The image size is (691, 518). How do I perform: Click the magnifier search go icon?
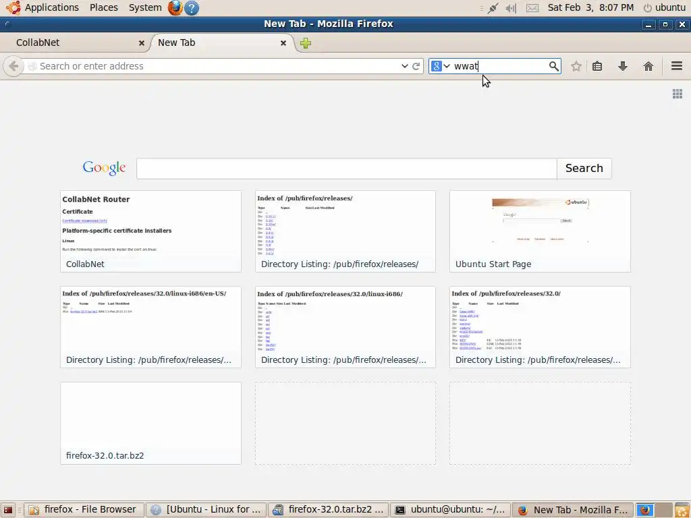tap(554, 66)
